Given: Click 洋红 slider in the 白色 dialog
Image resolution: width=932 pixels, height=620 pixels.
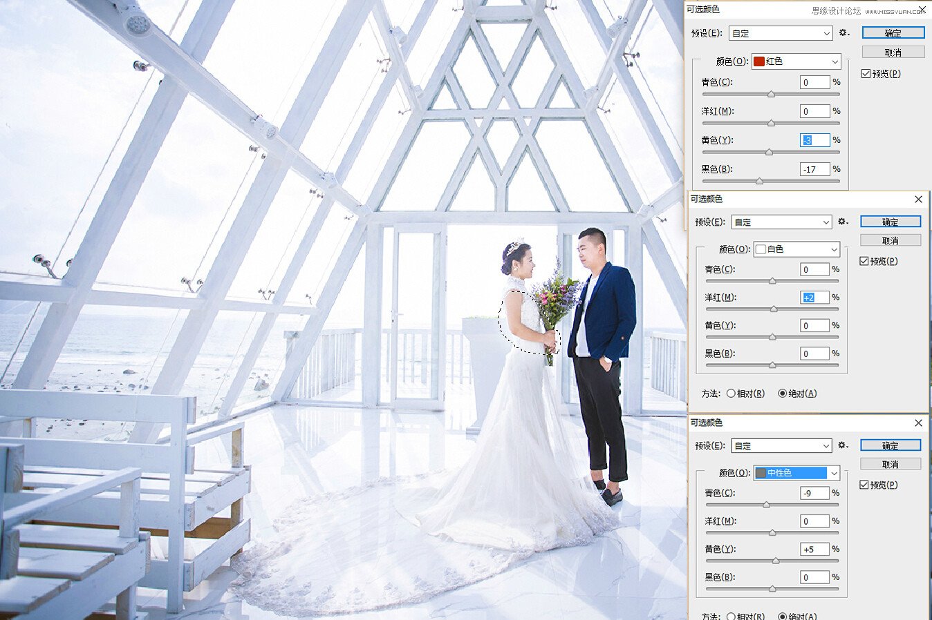Looking at the screenshot, I should pyautogui.click(x=772, y=309).
